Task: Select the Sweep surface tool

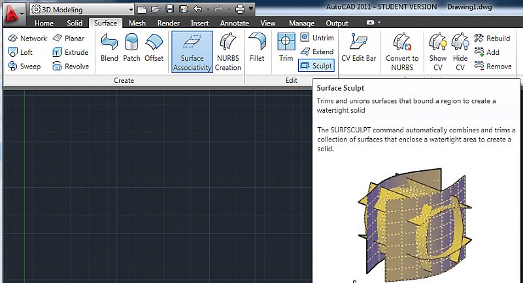Action: point(24,66)
